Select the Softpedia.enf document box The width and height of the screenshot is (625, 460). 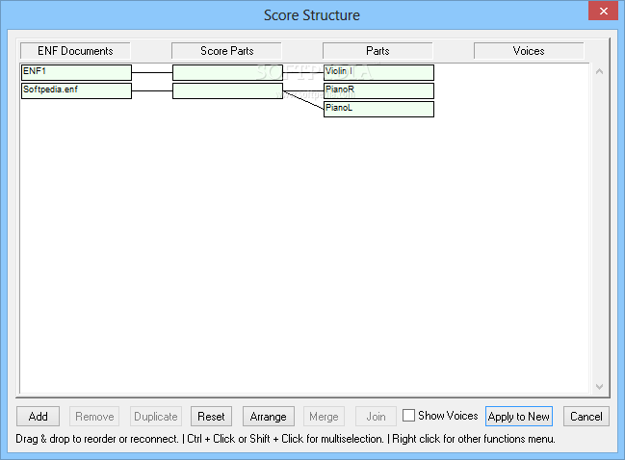pos(76,90)
